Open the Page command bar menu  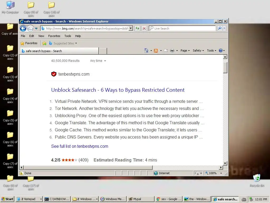tap(185, 50)
